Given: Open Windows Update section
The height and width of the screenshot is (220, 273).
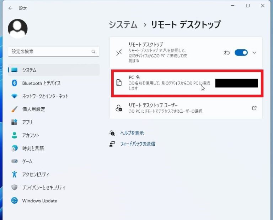Looking at the screenshot, I should click(x=39, y=201).
